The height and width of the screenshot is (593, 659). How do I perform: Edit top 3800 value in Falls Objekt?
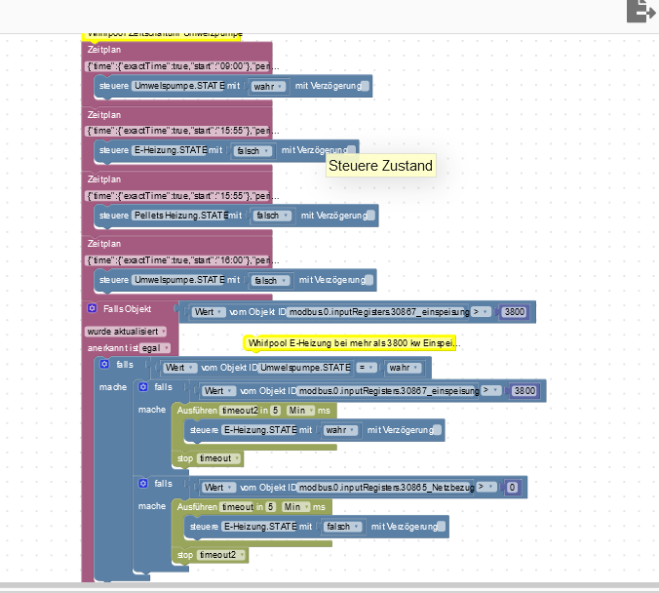coord(515,312)
